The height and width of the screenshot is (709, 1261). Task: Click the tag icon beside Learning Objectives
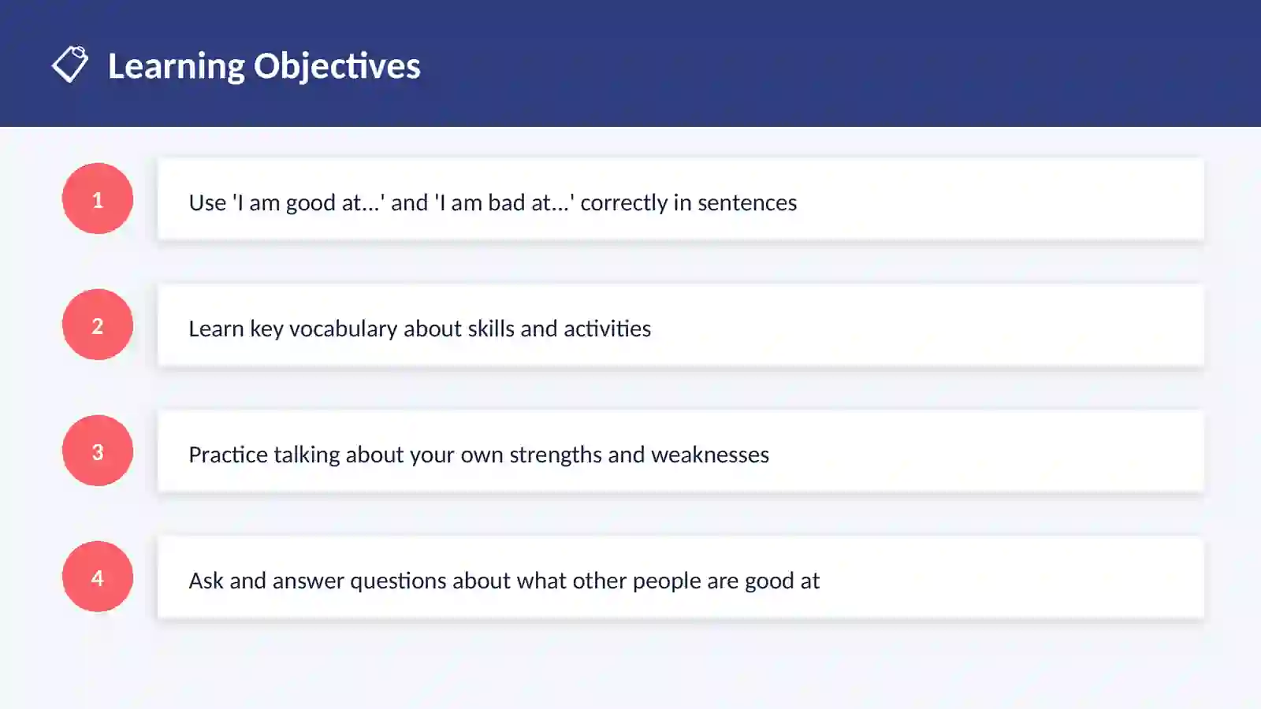click(x=70, y=65)
